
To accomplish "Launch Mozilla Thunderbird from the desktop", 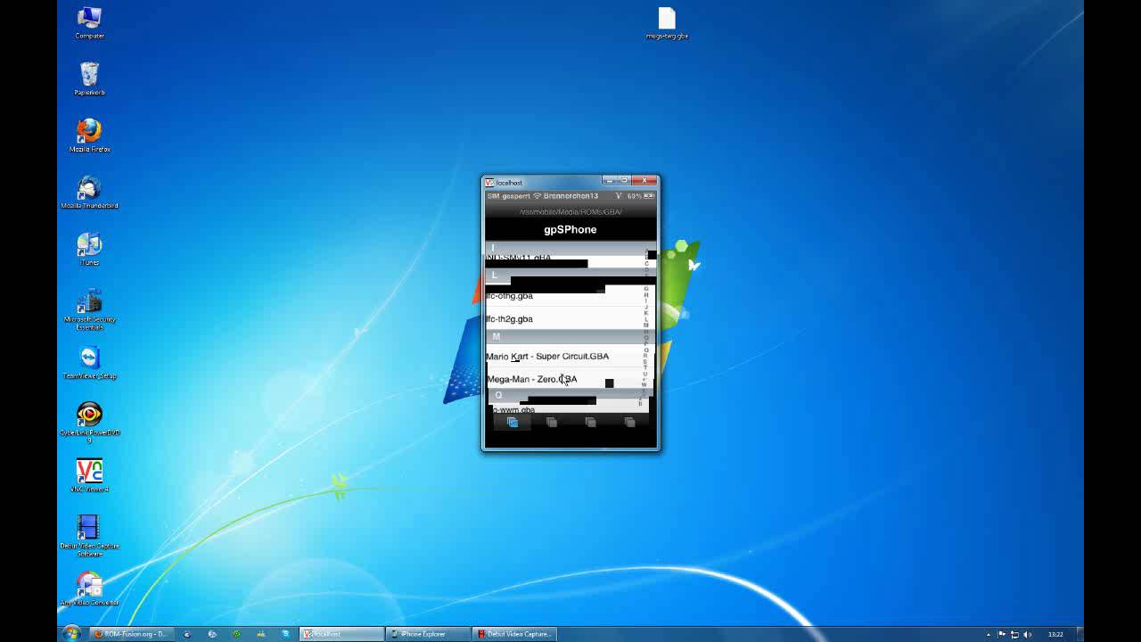I will coord(89,192).
